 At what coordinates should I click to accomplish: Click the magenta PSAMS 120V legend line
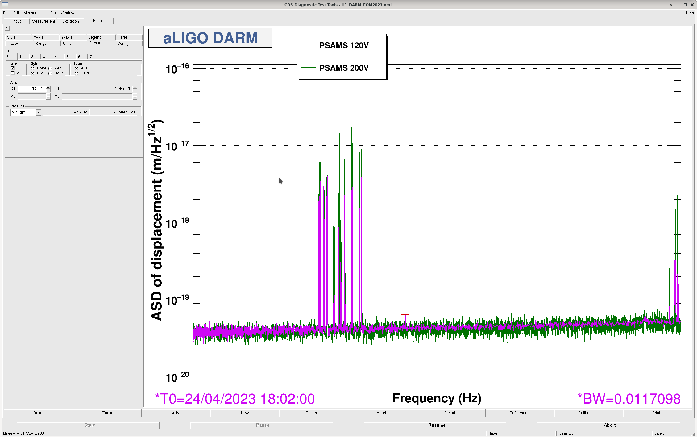click(x=308, y=45)
